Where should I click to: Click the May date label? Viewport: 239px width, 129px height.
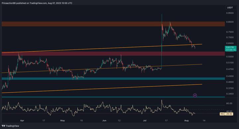(62, 120)
